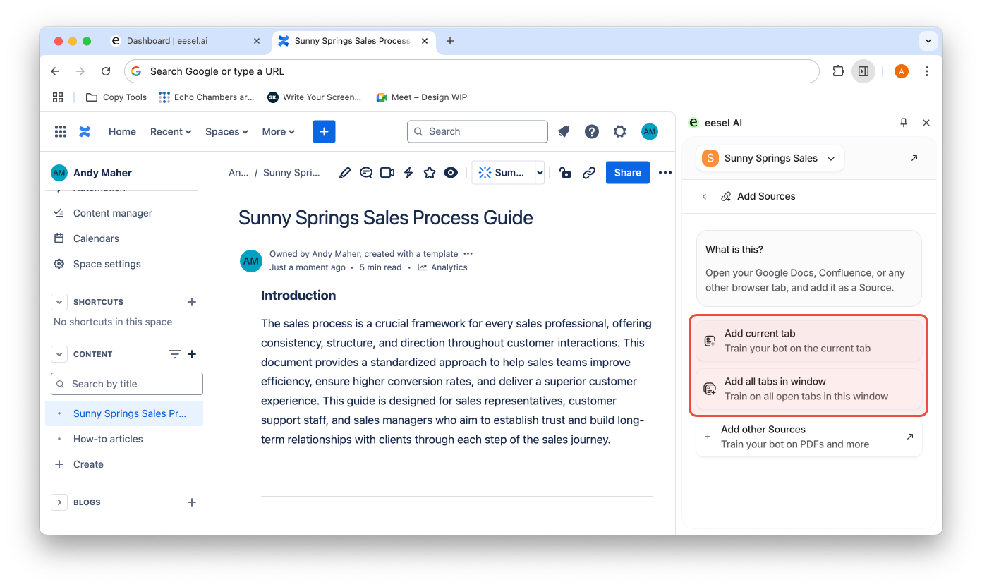Copy the page link icon
The width and height of the screenshot is (982, 587).
(589, 172)
